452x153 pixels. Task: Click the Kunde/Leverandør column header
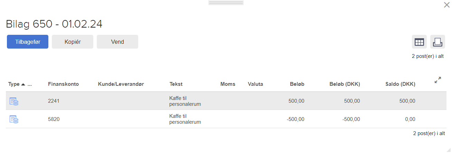click(121, 84)
